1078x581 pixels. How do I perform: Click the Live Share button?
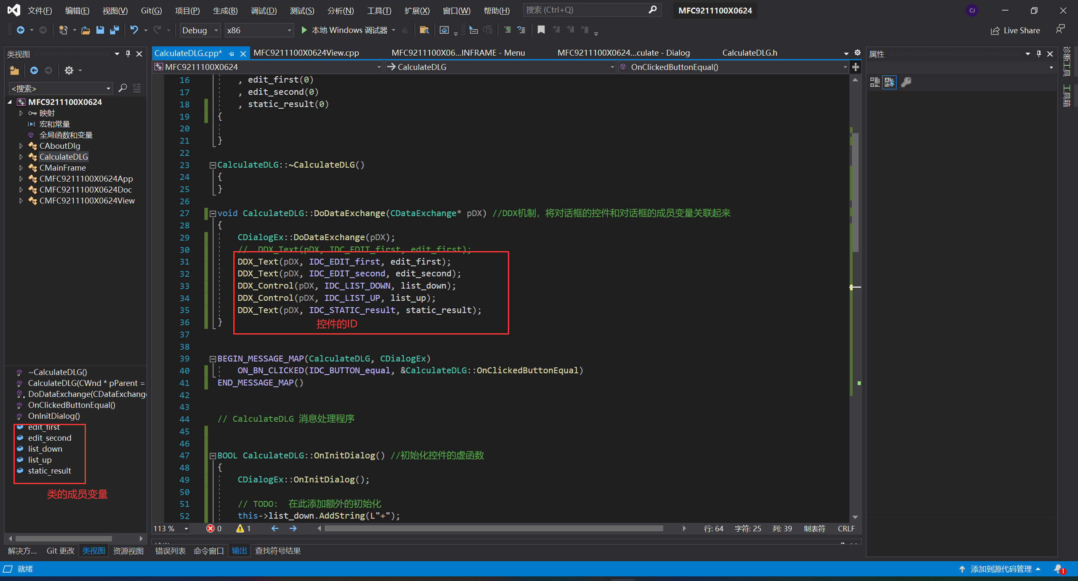(1015, 30)
